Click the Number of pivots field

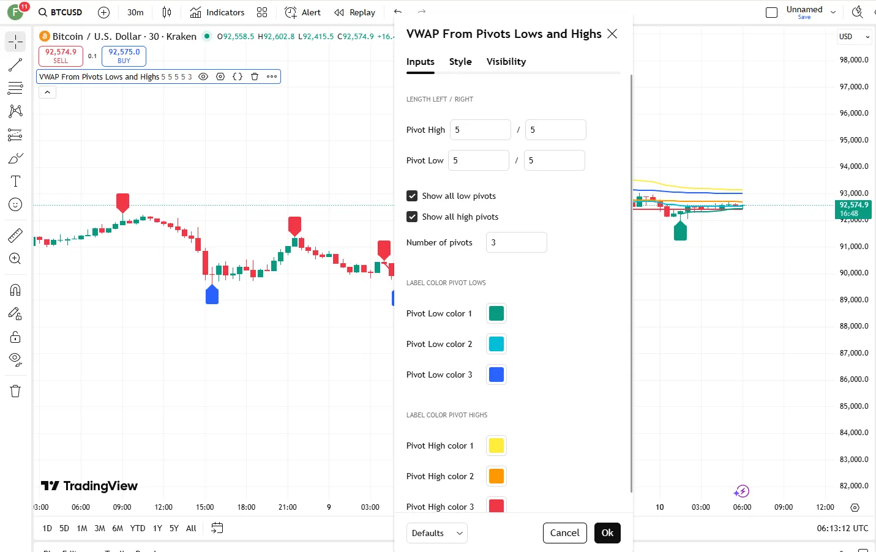[x=517, y=242]
